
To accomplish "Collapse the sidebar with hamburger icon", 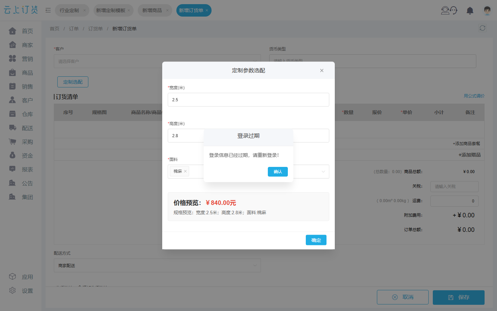I will 48,10.
